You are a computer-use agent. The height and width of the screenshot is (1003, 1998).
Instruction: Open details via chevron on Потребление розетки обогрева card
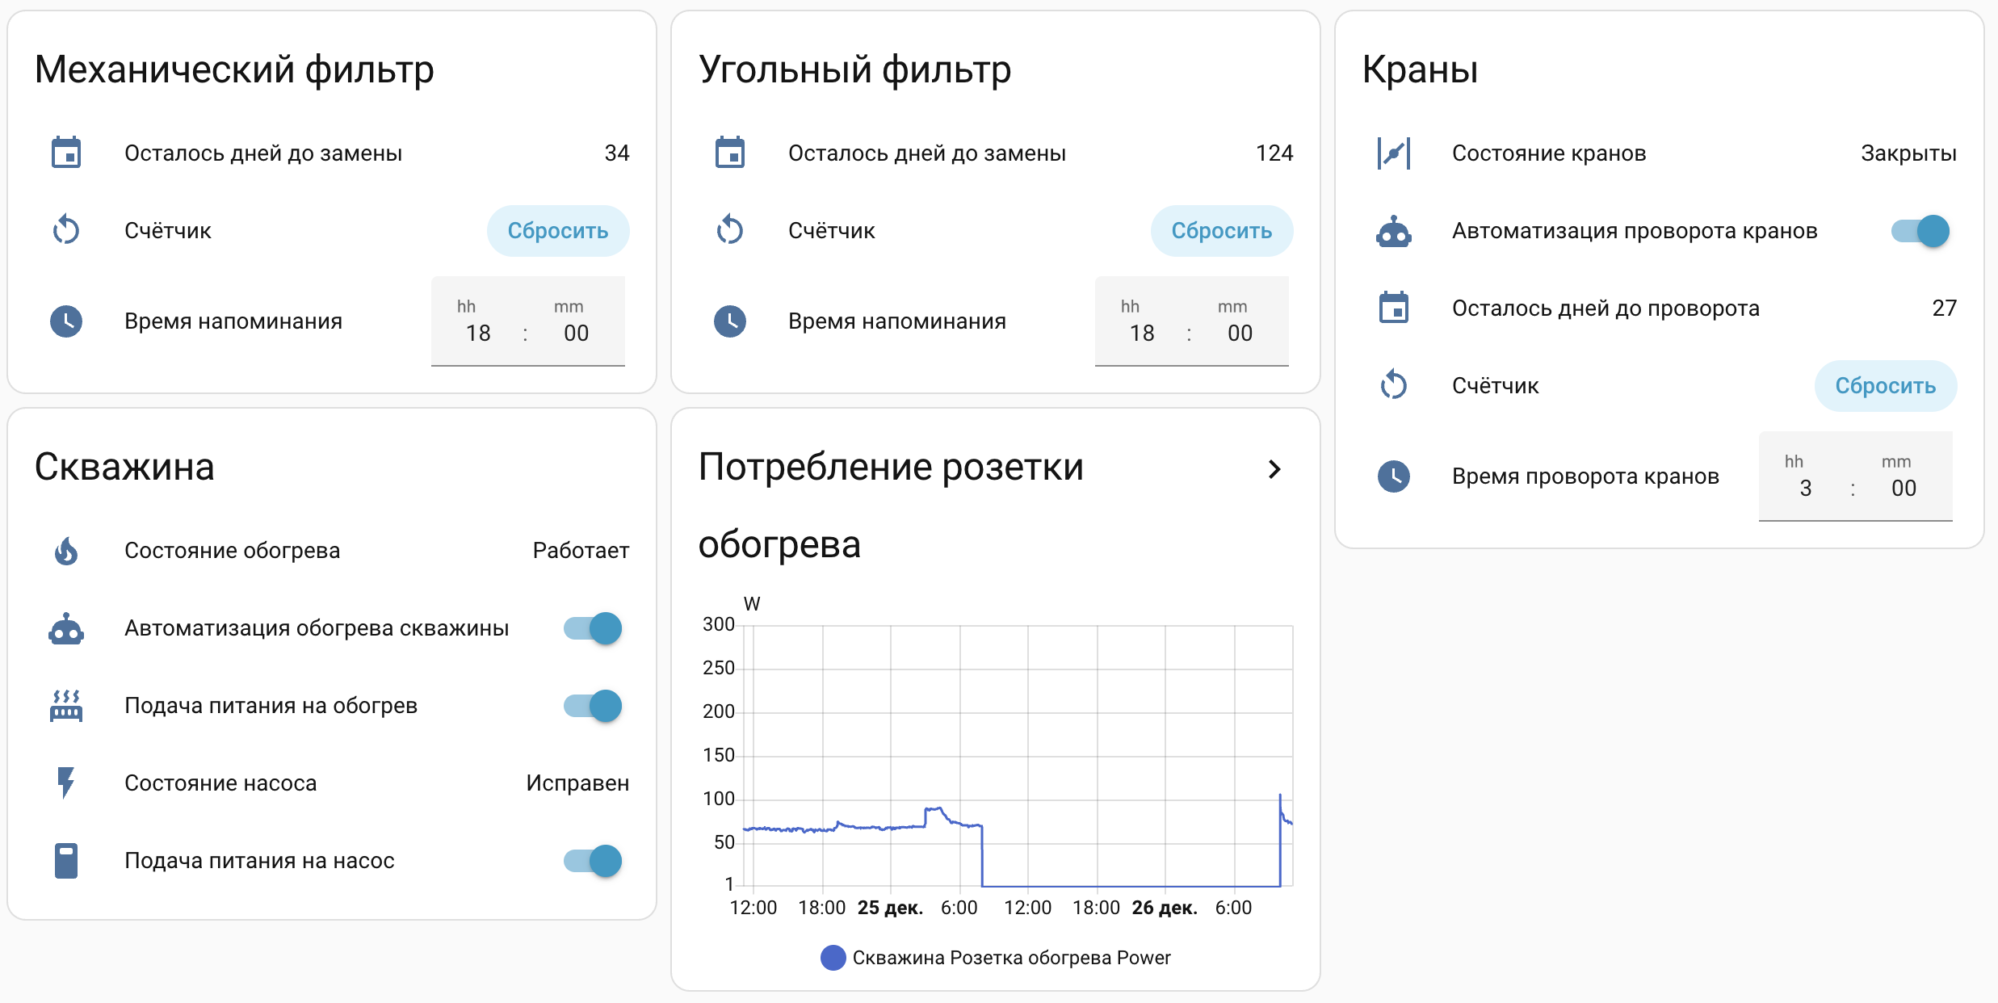click(1275, 468)
